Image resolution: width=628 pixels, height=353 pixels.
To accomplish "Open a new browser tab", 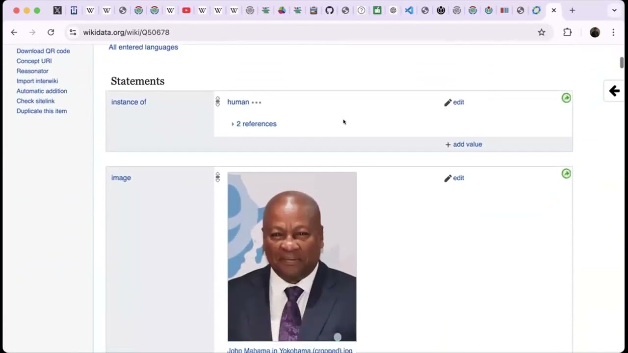I will click(x=572, y=10).
